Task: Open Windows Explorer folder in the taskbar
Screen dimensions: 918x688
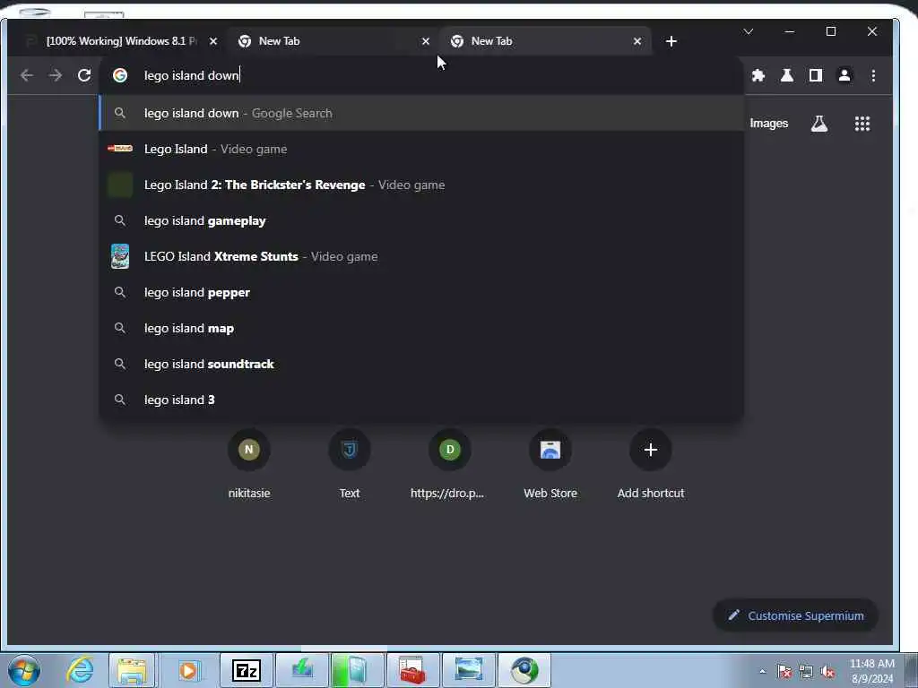Action: (133, 670)
